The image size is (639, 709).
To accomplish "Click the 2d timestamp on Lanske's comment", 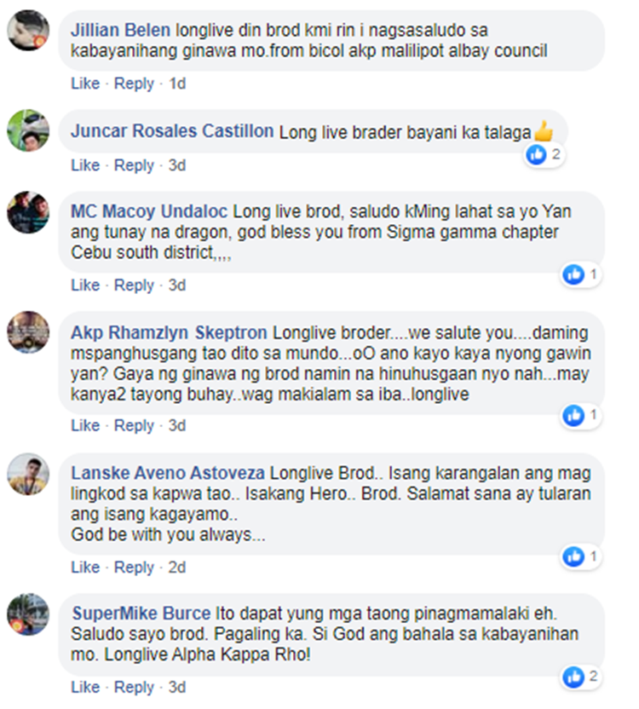I will (x=177, y=568).
